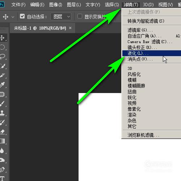Image resolution: width=181 pixels, height=181 pixels.
Task: Select the Elliptical Marquee tool
Action: (3, 47)
